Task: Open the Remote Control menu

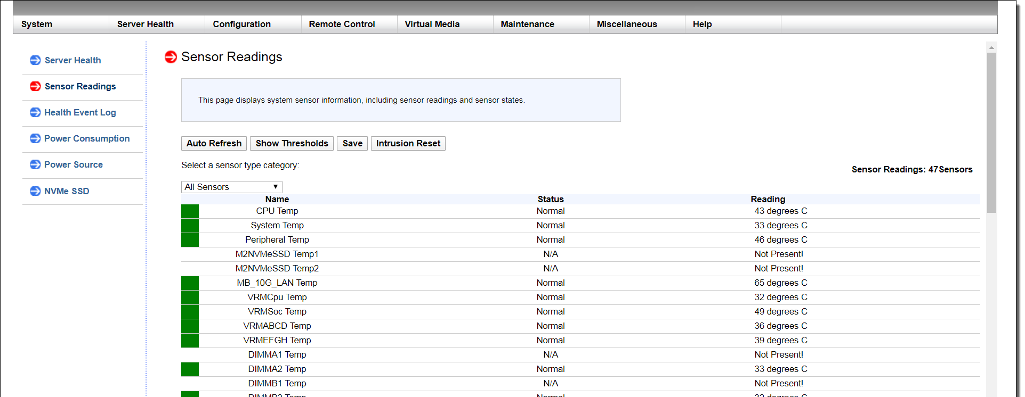Action: pyautogui.click(x=342, y=24)
